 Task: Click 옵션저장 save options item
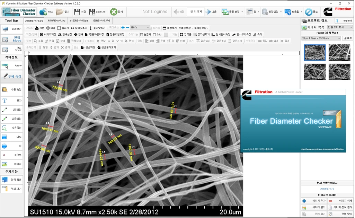pos(88,47)
